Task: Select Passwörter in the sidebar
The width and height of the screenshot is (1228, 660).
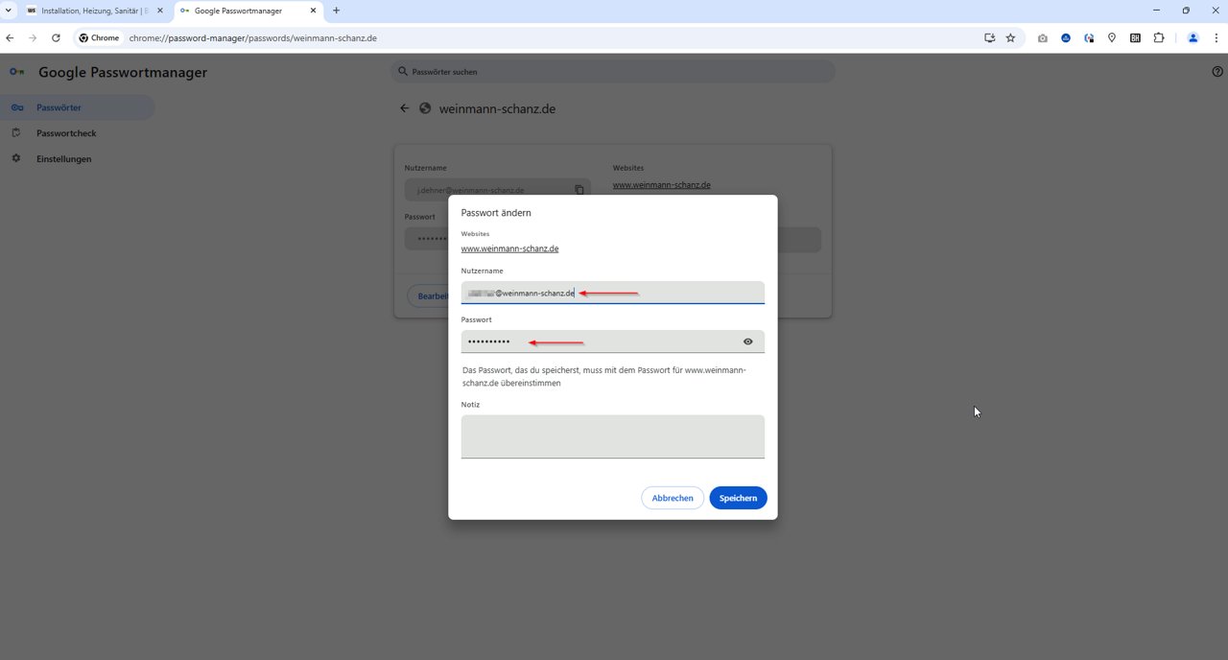Action: click(59, 107)
